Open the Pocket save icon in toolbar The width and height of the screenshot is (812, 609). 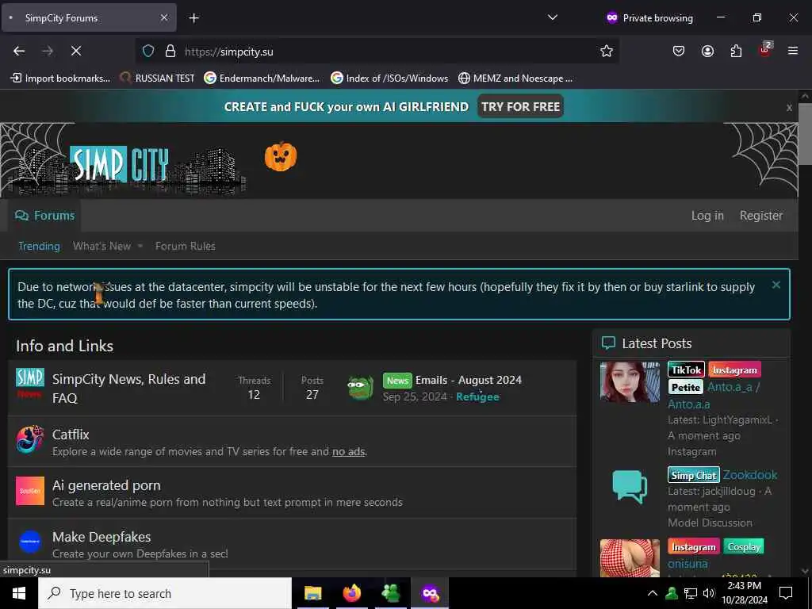tap(679, 51)
